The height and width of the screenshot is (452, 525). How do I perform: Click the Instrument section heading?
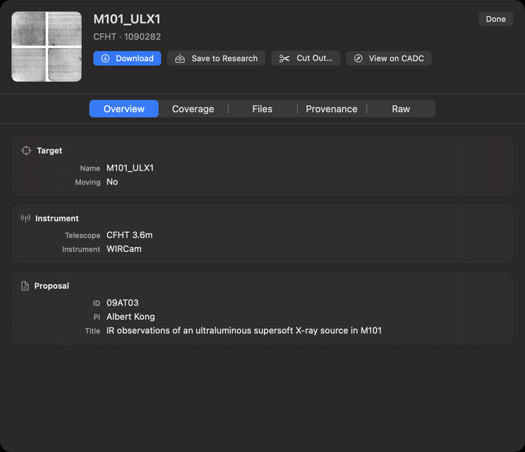[57, 218]
